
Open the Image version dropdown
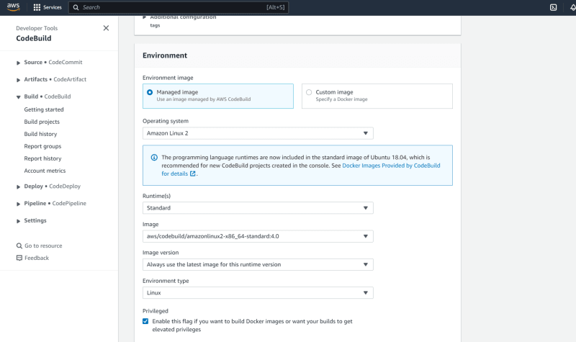258,264
